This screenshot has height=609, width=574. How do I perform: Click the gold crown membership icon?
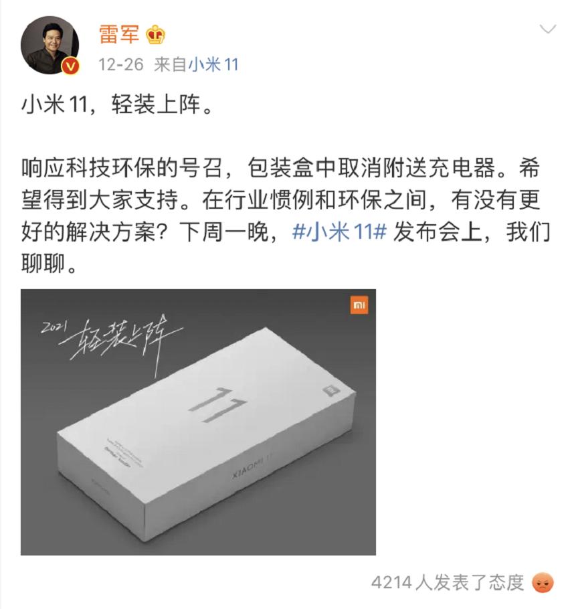point(156,35)
